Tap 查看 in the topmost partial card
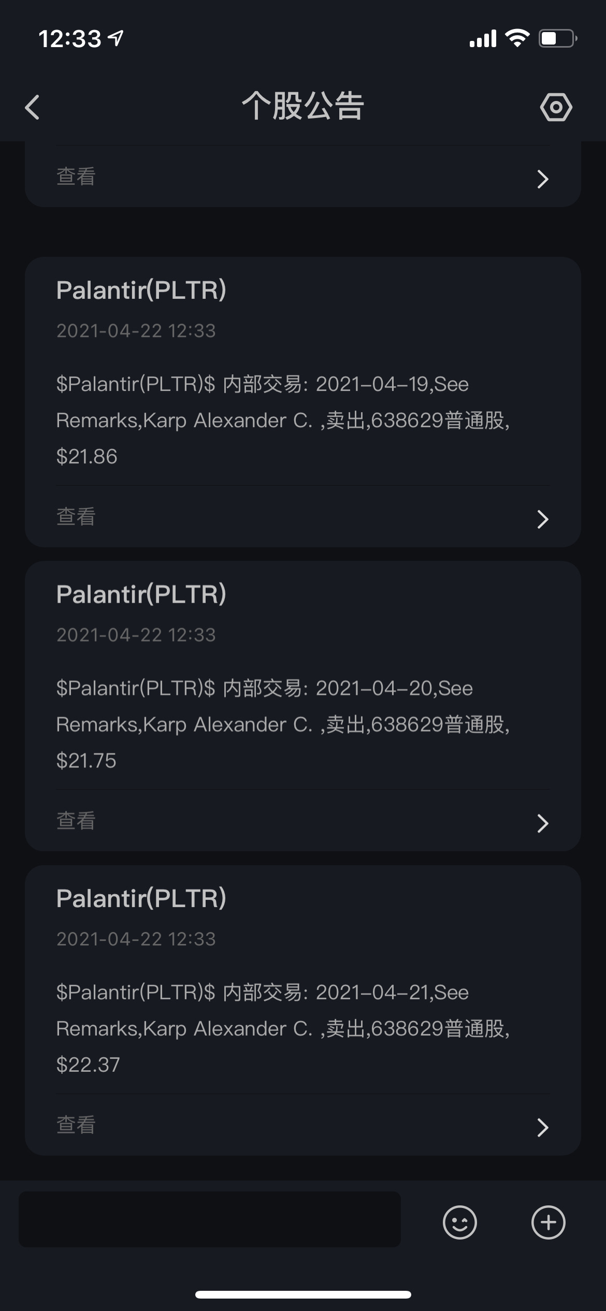 point(76,177)
